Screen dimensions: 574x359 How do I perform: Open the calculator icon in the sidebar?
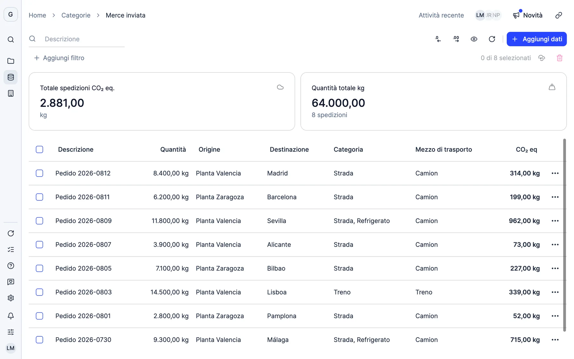11,93
